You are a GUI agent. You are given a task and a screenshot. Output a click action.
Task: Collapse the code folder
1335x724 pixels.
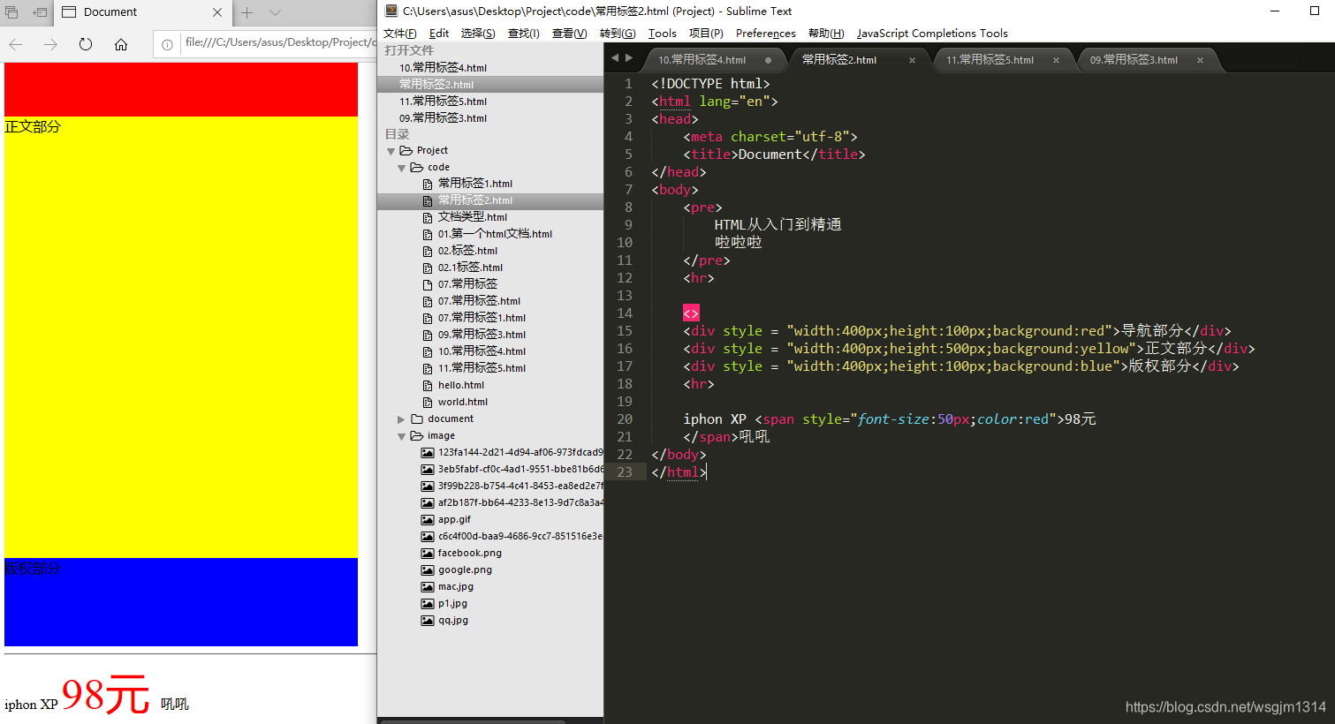(401, 168)
